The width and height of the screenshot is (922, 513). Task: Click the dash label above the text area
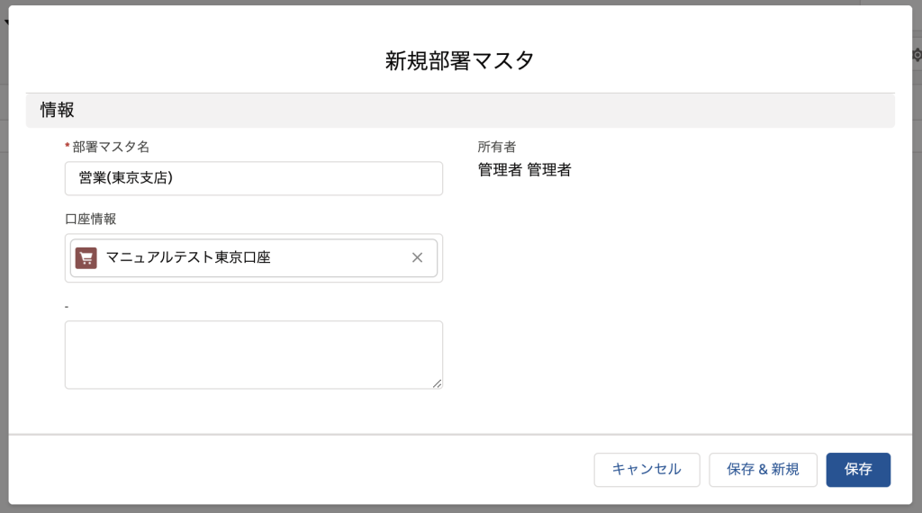coord(67,307)
